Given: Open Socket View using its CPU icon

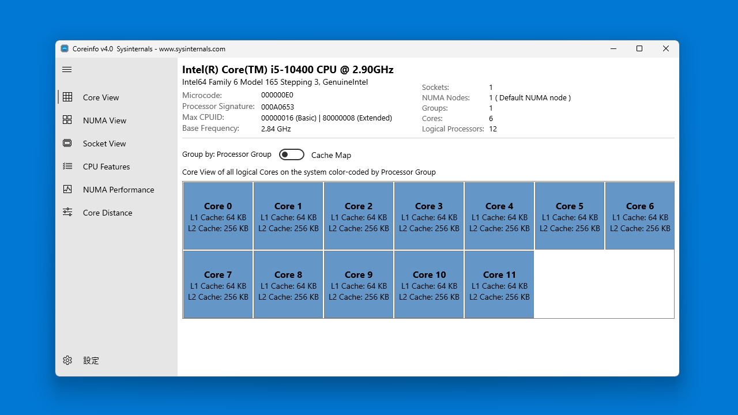Looking at the screenshot, I should point(67,143).
